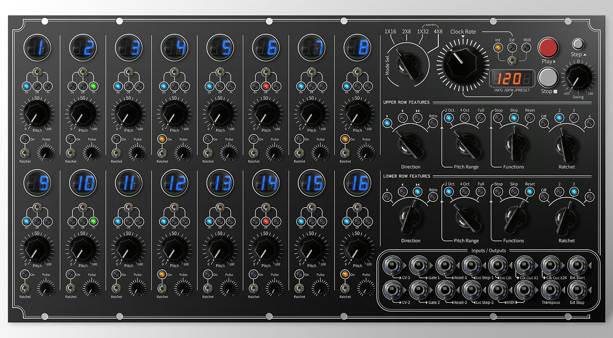Click the upper row Direction rotary selector

[x=410, y=144]
